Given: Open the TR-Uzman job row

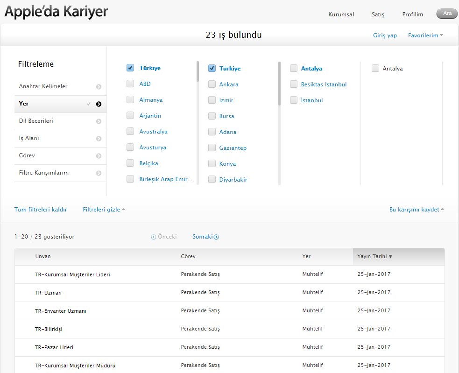Looking at the screenshot, I should (230, 293).
